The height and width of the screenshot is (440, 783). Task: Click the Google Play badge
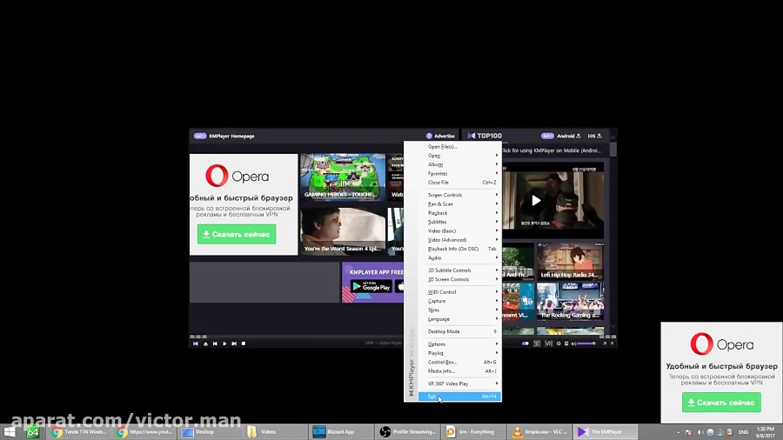tap(371, 287)
